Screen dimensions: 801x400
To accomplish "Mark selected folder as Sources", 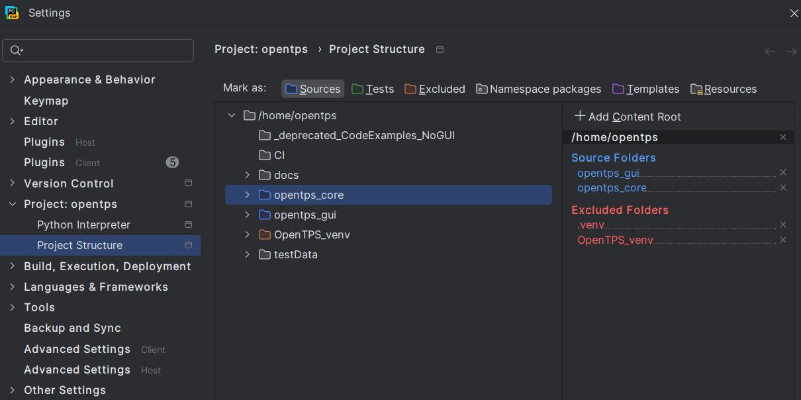I will click(313, 89).
